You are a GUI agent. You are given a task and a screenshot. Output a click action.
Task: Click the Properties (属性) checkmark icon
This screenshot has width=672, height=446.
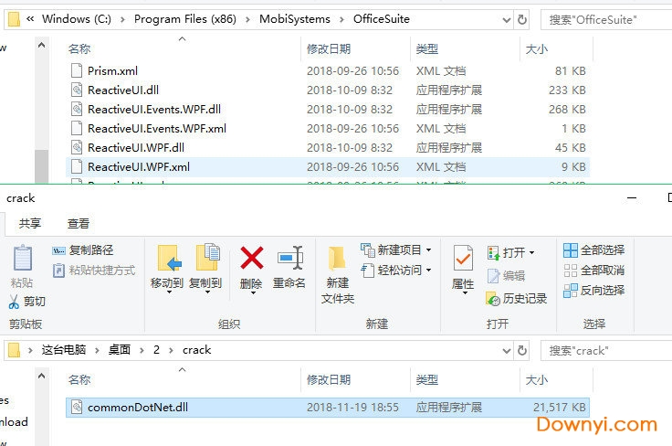click(463, 258)
